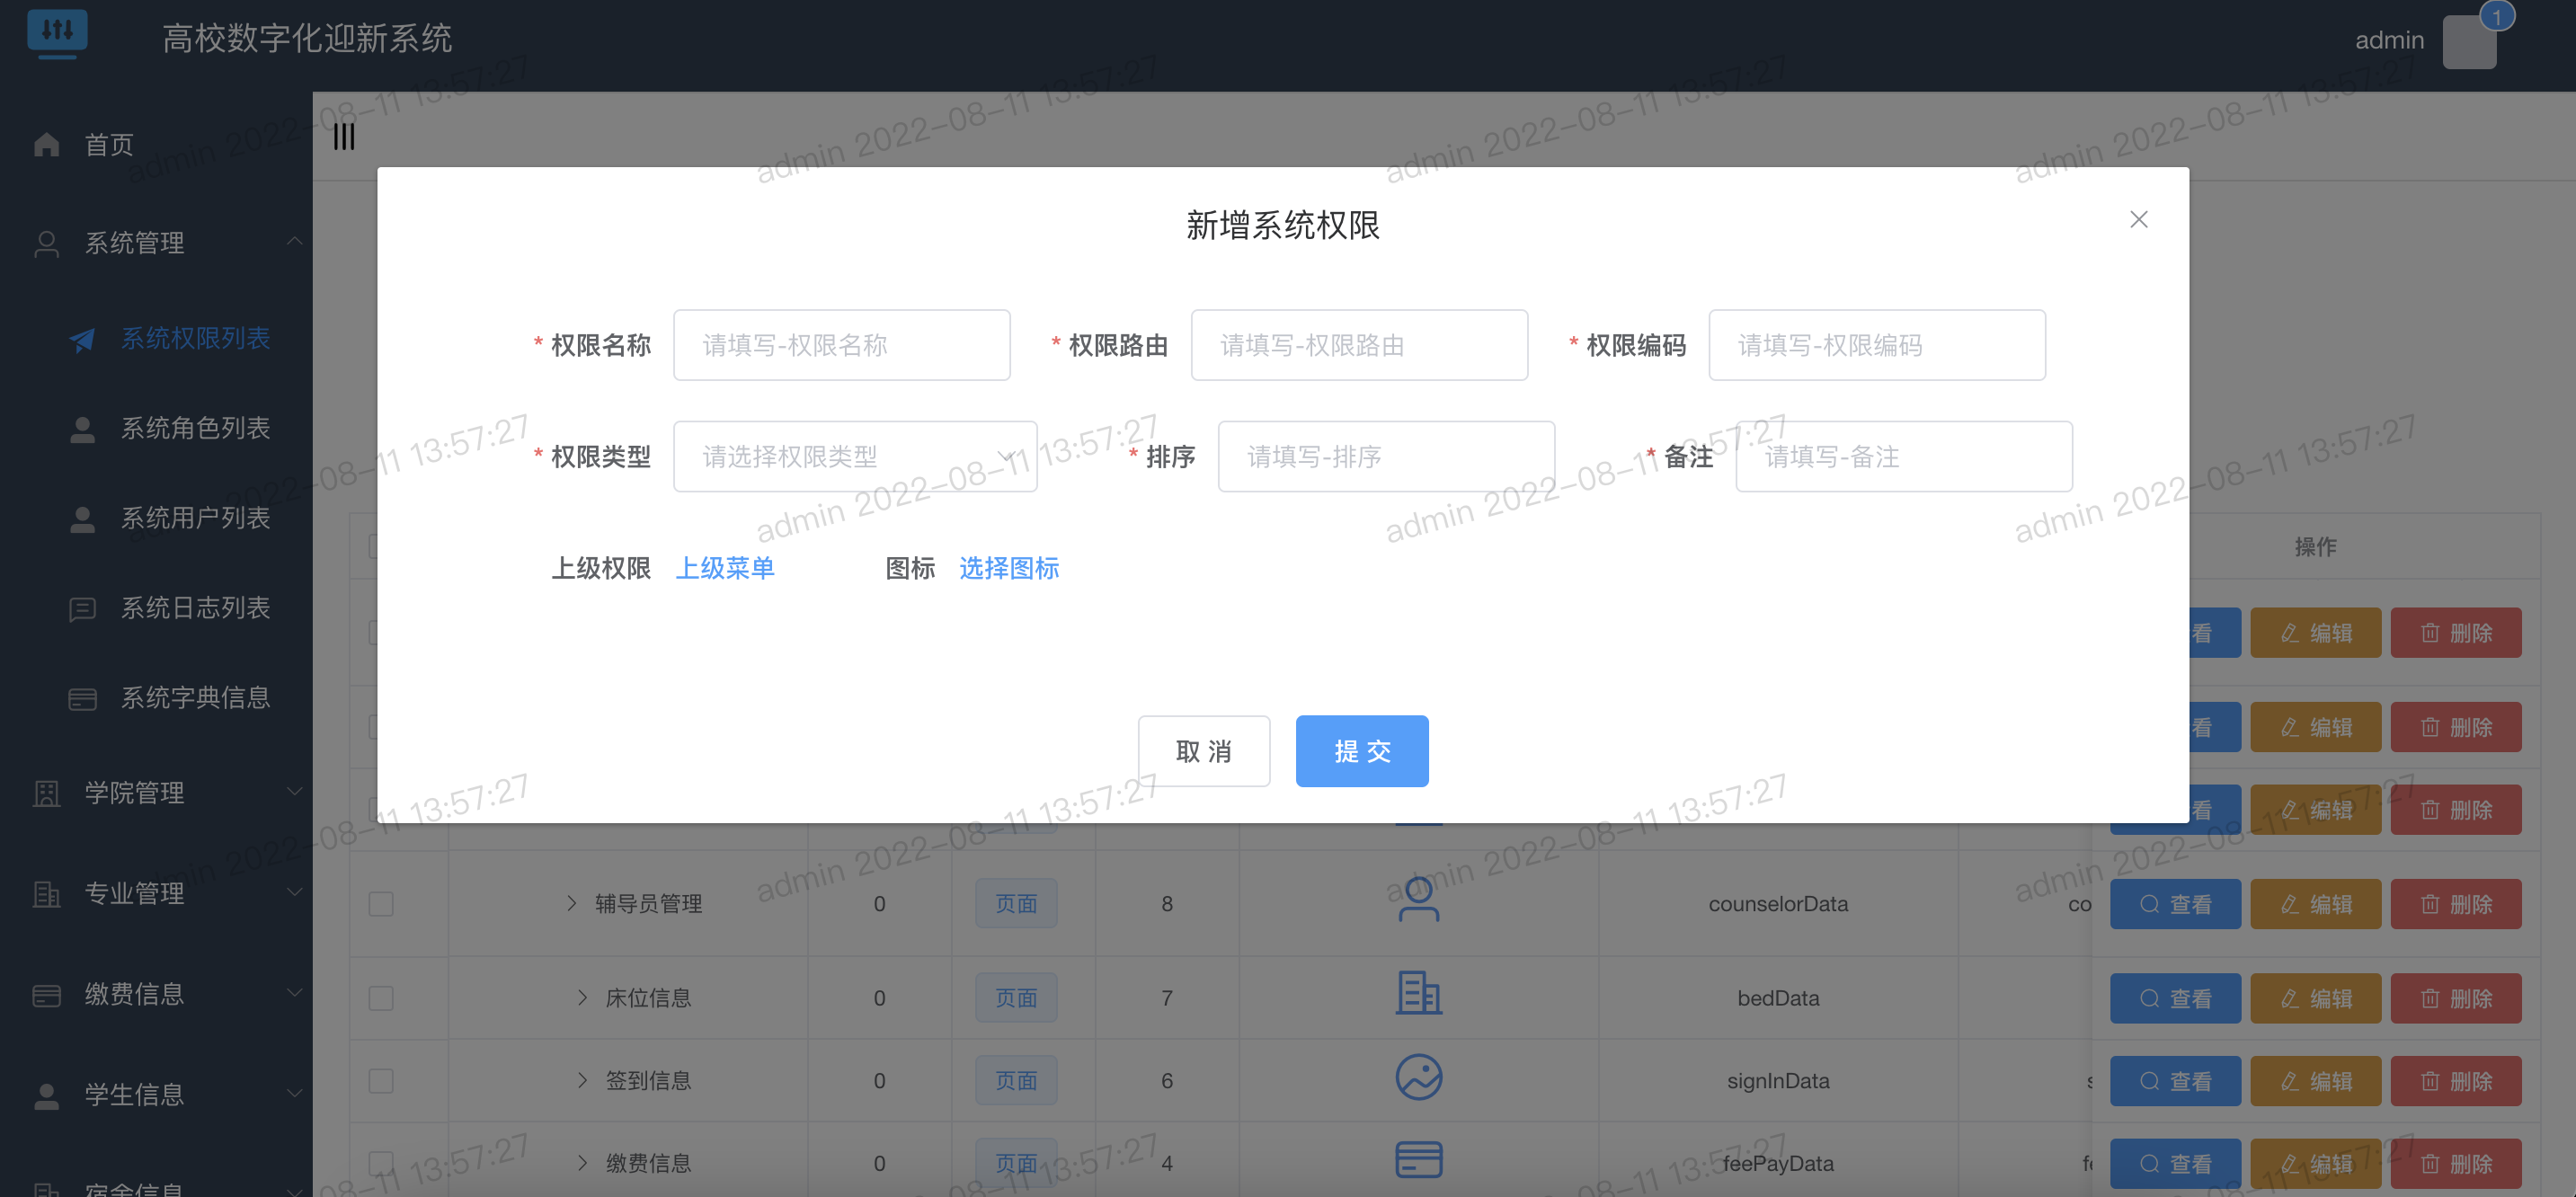Click the person icon beside 系统角色列表

click(x=81, y=427)
